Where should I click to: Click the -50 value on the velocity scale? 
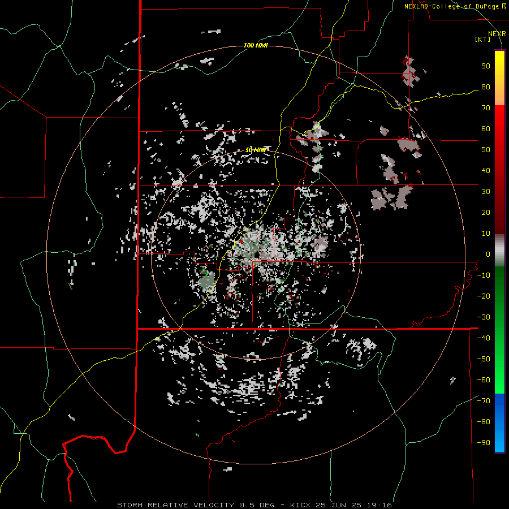point(484,359)
